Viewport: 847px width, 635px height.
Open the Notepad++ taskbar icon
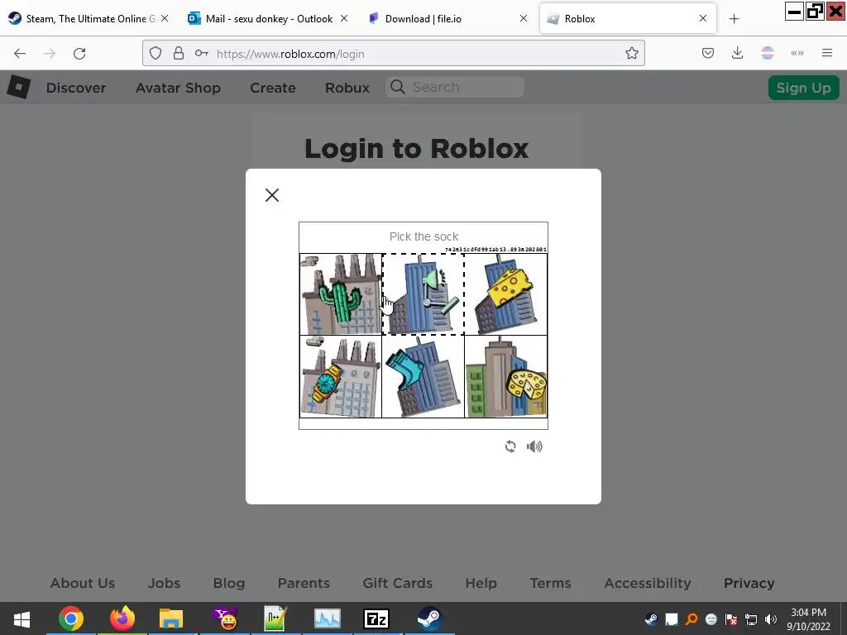pyautogui.click(x=275, y=618)
